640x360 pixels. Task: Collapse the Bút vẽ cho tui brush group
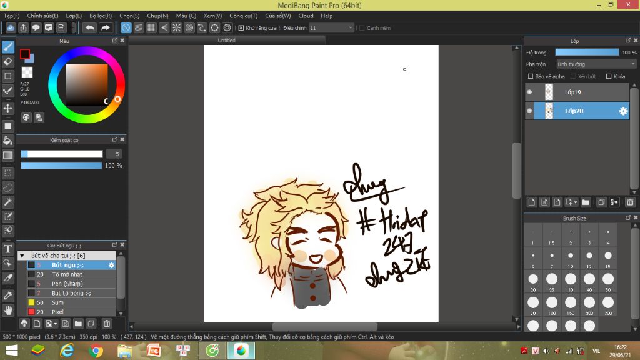click(x=22, y=256)
